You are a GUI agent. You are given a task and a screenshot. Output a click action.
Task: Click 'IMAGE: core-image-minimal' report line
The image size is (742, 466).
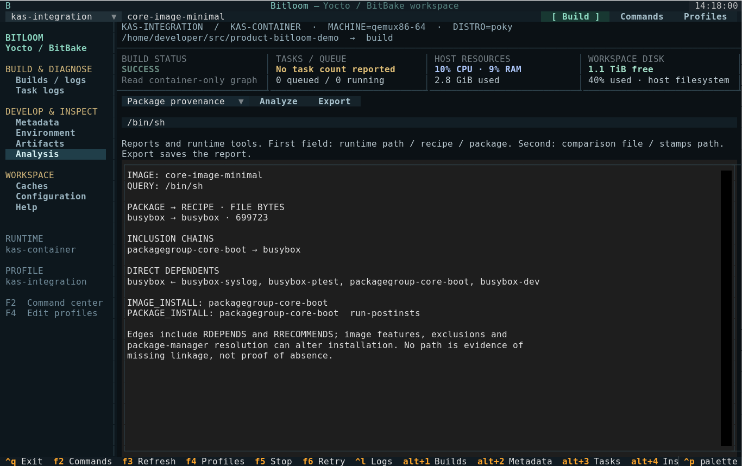coord(194,175)
